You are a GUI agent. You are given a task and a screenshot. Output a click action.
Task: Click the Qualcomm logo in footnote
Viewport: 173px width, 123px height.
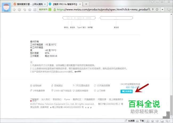click(x=78, y=72)
